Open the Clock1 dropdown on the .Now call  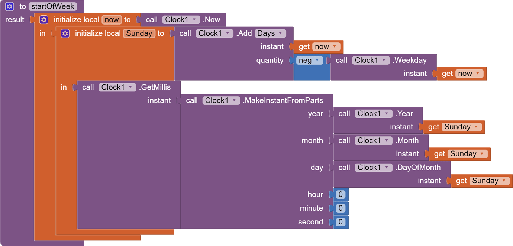tap(181, 19)
